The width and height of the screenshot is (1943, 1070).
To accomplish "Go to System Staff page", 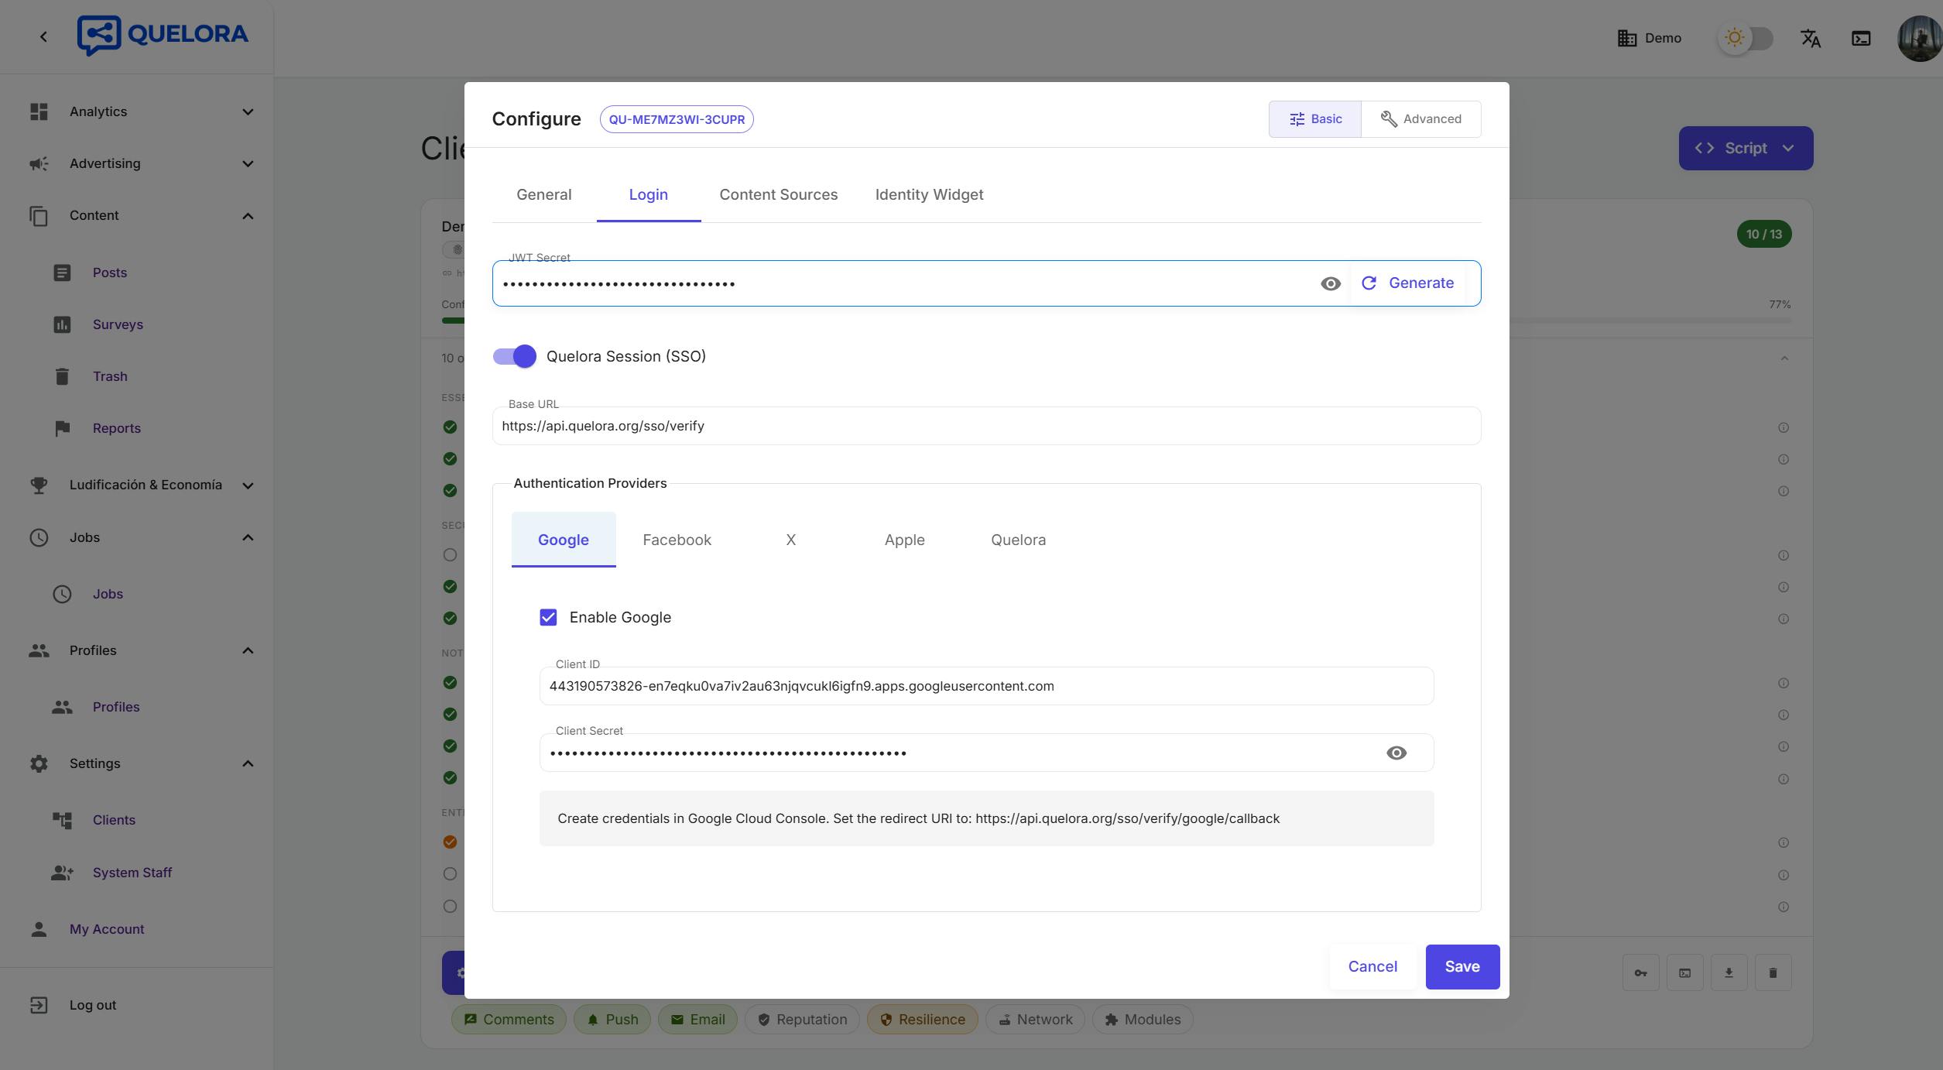I will point(132,873).
